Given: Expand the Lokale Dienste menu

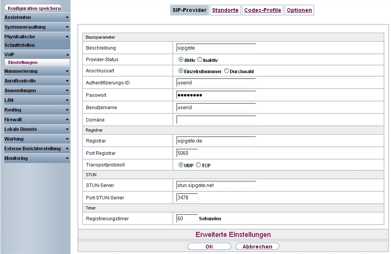Looking at the screenshot, I should pos(37,129).
